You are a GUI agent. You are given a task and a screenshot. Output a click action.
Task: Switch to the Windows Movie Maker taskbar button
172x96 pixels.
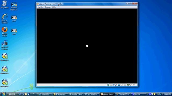pos(123,94)
